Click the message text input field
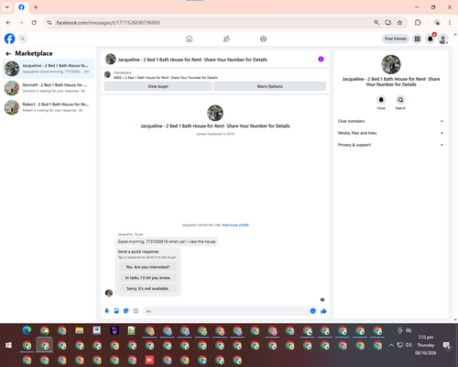Viewport: 458px width, 367px height. (x=227, y=311)
